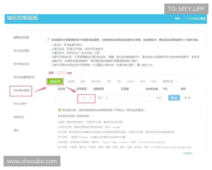This screenshot has height=170, width=212.
Task: Switch to the A记录 tab
Action: 71,81
